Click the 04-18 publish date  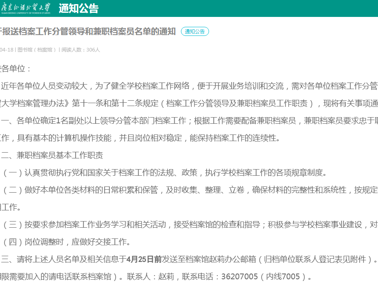[6, 50]
